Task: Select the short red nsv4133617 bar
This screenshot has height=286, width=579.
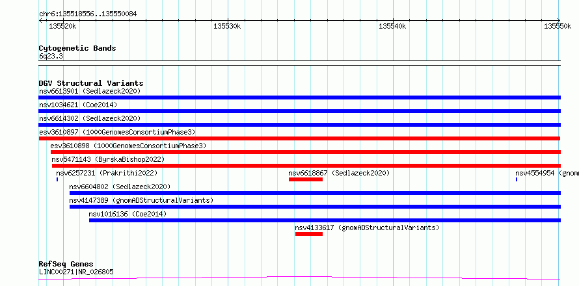Action: pos(309,234)
